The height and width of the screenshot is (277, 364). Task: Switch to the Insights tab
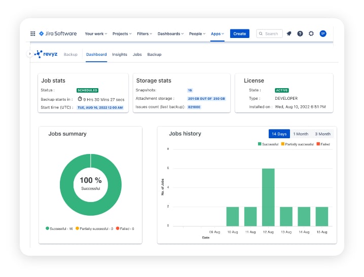tap(120, 55)
